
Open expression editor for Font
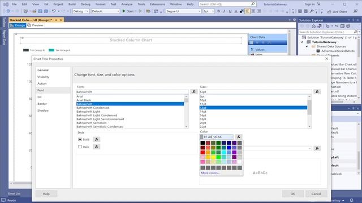pyautogui.click(x=193, y=91)
